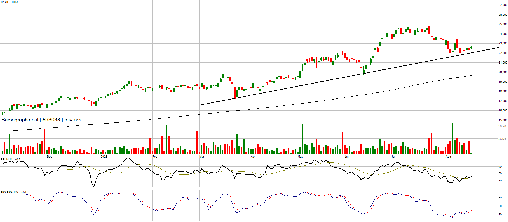Select the Jul month axis label
The height and width of the screenshot is (222, 508).
(393, 157)
